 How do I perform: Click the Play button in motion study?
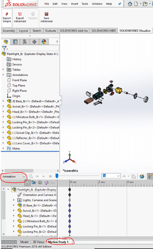(x=44, y=176)
